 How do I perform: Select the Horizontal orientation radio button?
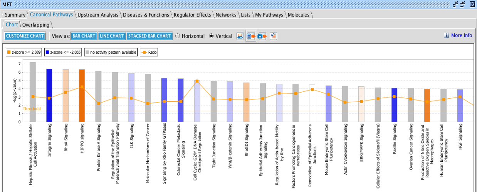click(x=178, y=36)
